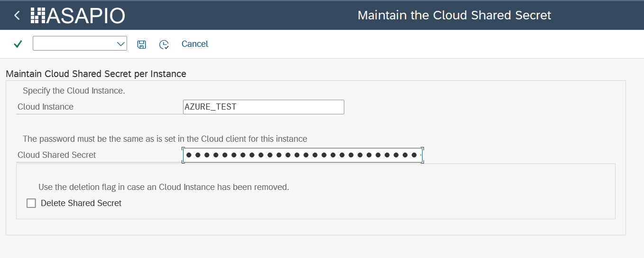This screenshot has width=644, height=258.
Task: Focus the Cloud Shared Secret password field
Action: (303, 155)
